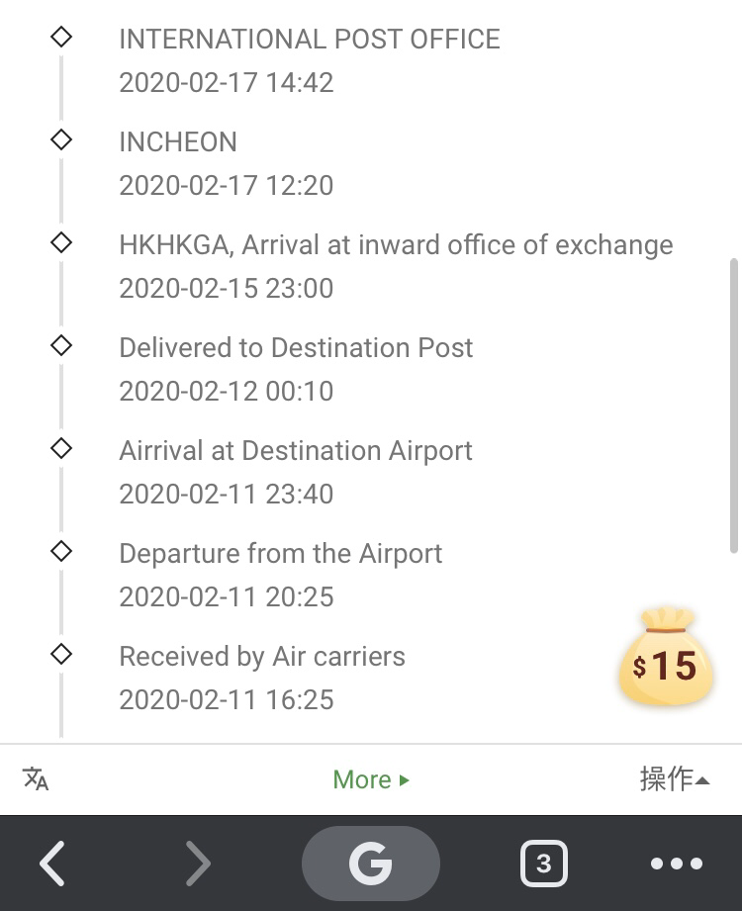Expand the 操作 actions menu
The image size is (742, 911).
675,778
